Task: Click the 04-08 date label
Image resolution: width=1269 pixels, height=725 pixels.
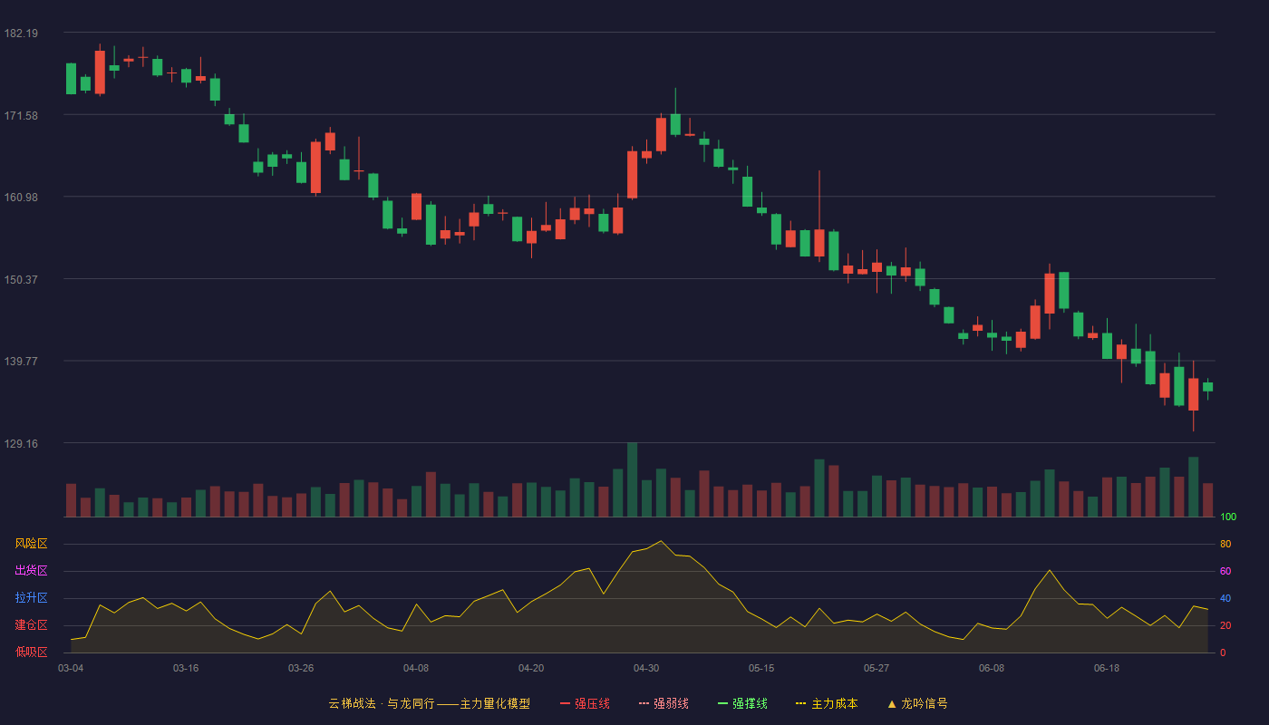Action: point(416,668)
